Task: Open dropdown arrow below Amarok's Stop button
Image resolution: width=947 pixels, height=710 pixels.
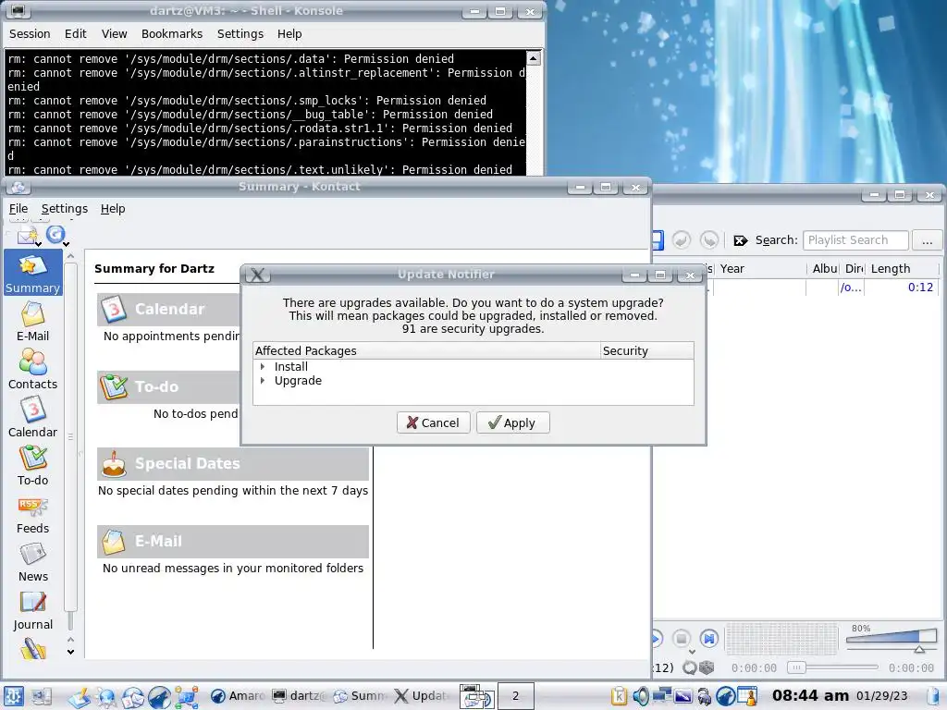Action: coord(692,652)
